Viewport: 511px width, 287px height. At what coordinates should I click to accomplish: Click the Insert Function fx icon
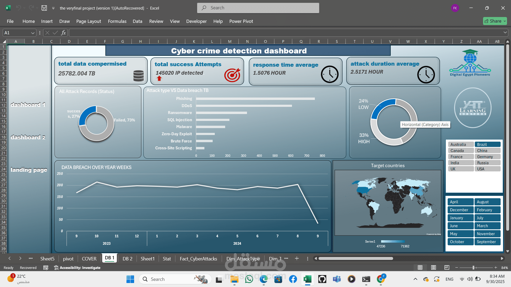click(x=63, y=33)
